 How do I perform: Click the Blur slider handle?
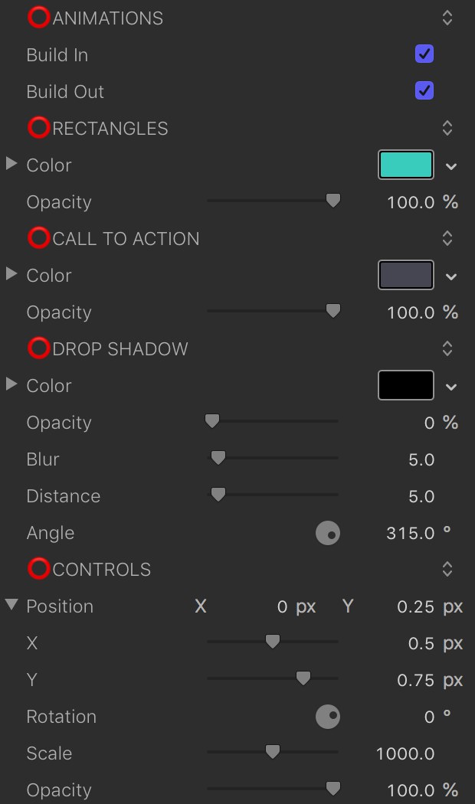[218, 458]
